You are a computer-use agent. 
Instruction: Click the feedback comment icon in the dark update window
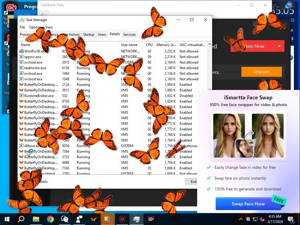(x=255, y=24)
